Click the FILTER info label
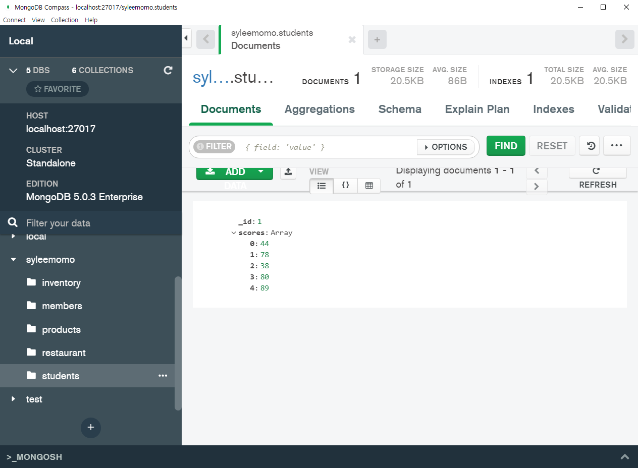Screen dimensions: 638x468 (x=215, y=146)
